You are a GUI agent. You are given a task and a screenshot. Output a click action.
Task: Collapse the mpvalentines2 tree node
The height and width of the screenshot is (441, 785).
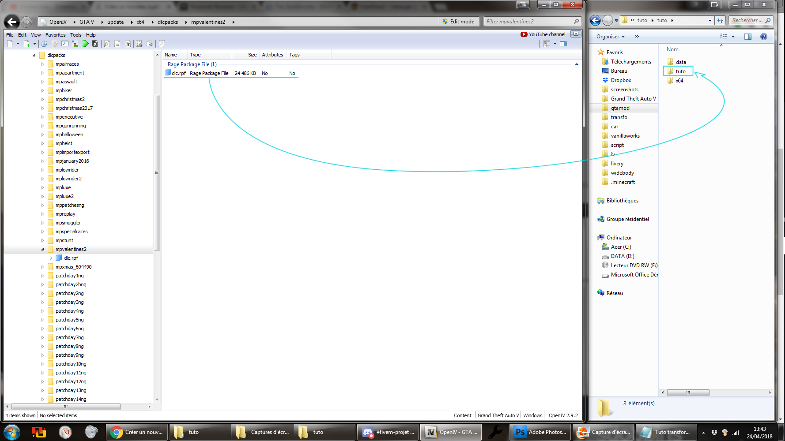click(43, 249)
